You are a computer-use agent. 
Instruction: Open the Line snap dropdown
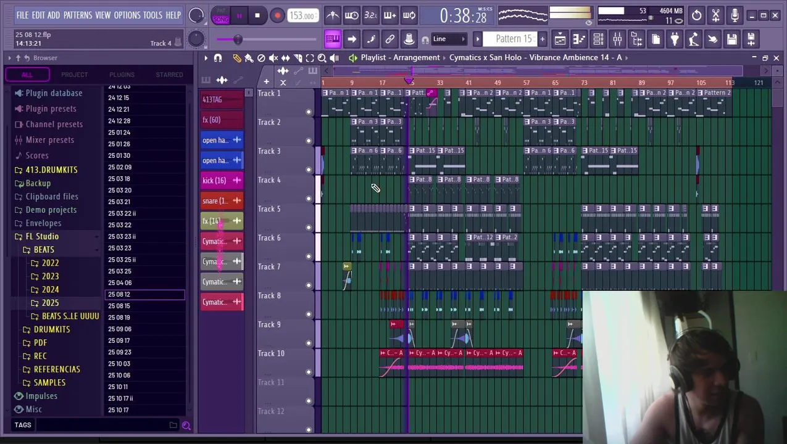[x=449, y=39]
